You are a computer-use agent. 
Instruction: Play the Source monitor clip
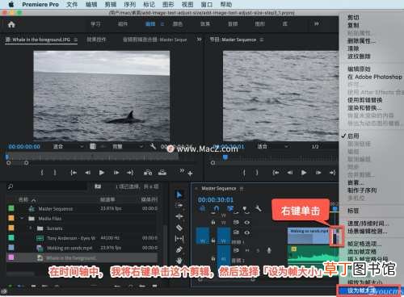click(x=102, y=173)
